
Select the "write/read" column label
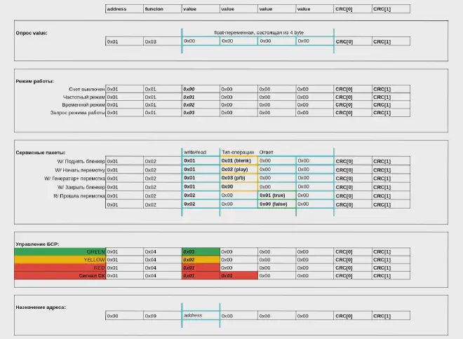pyautogui.click(x=194, y=151)
